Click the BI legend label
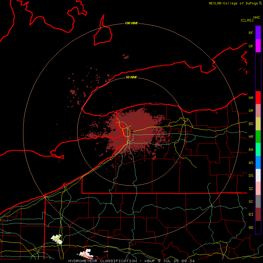 [x=251, y=214]
